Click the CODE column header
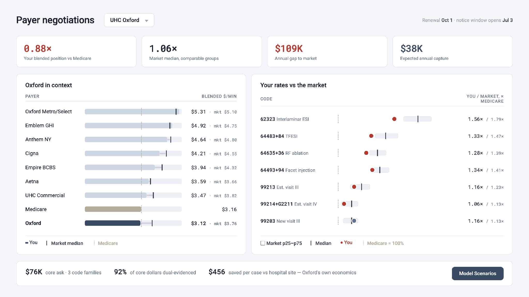This screenshot has height=297, width=529. pos(266,99)
